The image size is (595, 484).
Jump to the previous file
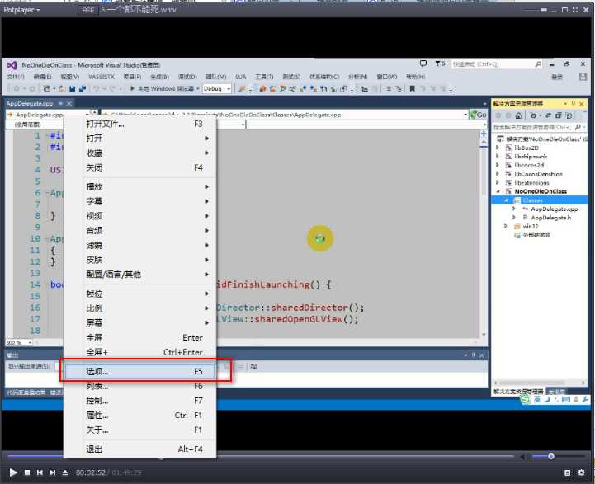40,472
